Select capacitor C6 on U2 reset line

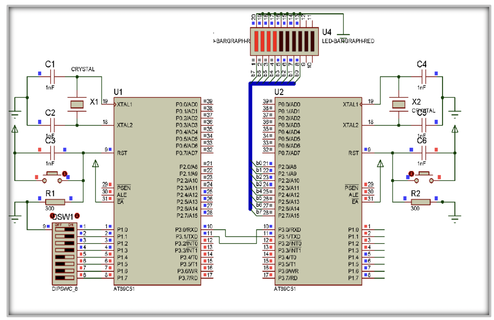tap(424, 153)
